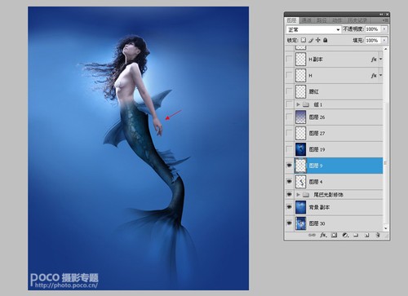Select thumbnail of layer 图层 30
This screenshot has width=408, height=296.
point(300,223)
